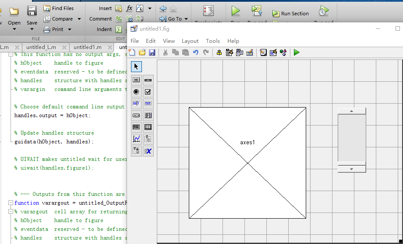Open GUIDE File menu
403x244 pixels.
[134, 41]
